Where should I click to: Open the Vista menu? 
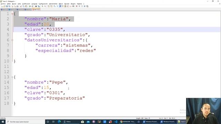(19, 4)
